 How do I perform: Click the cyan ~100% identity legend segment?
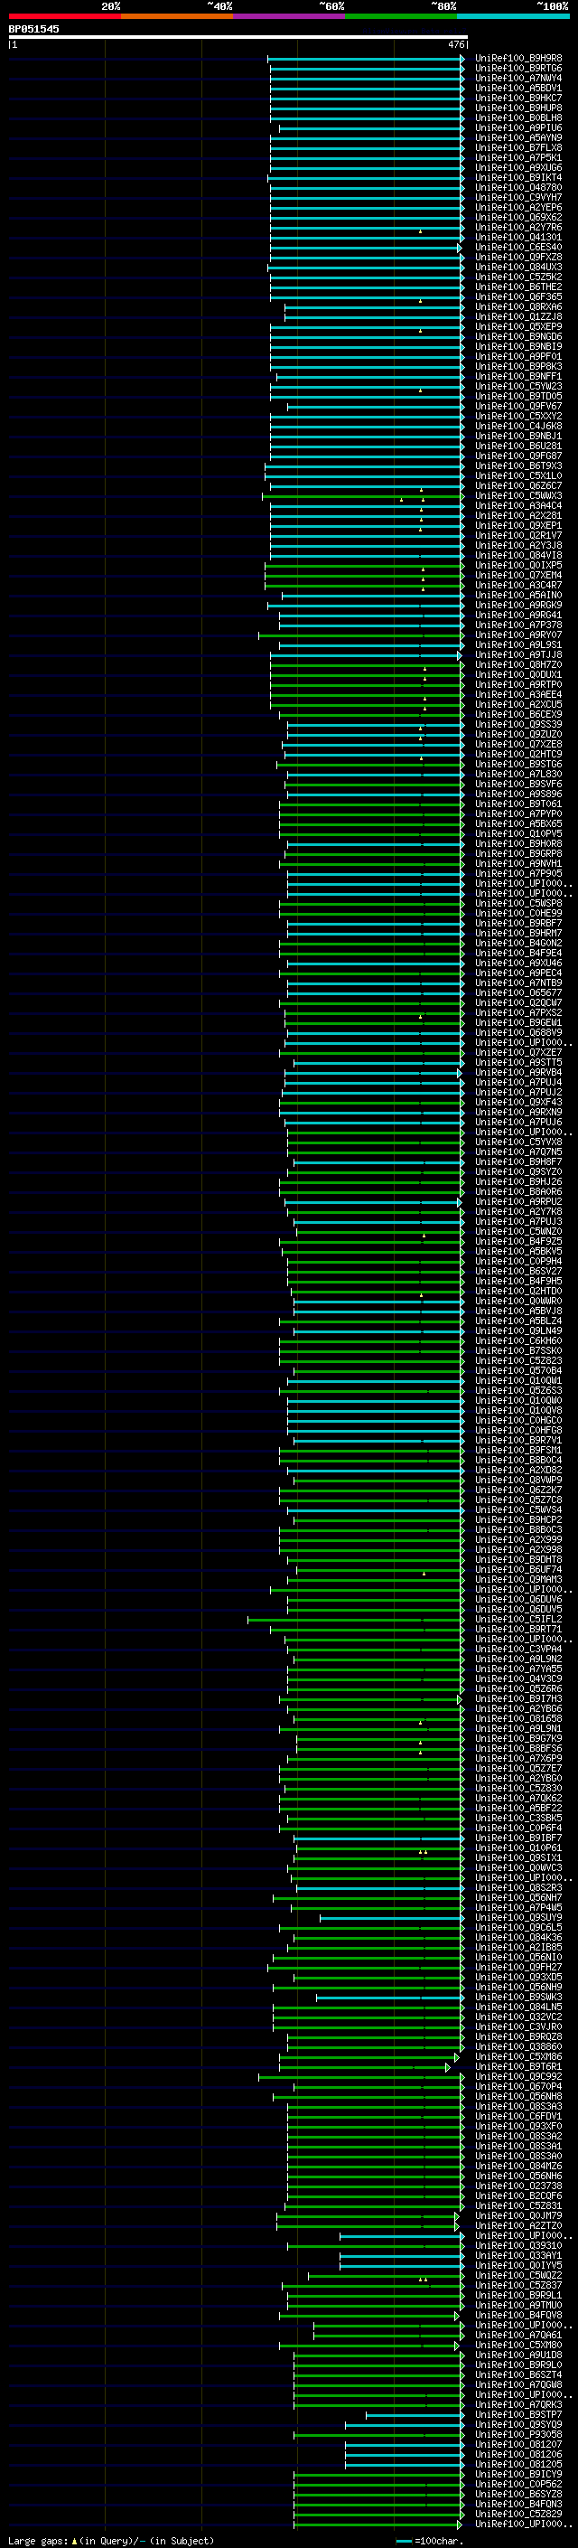[514, 16]
